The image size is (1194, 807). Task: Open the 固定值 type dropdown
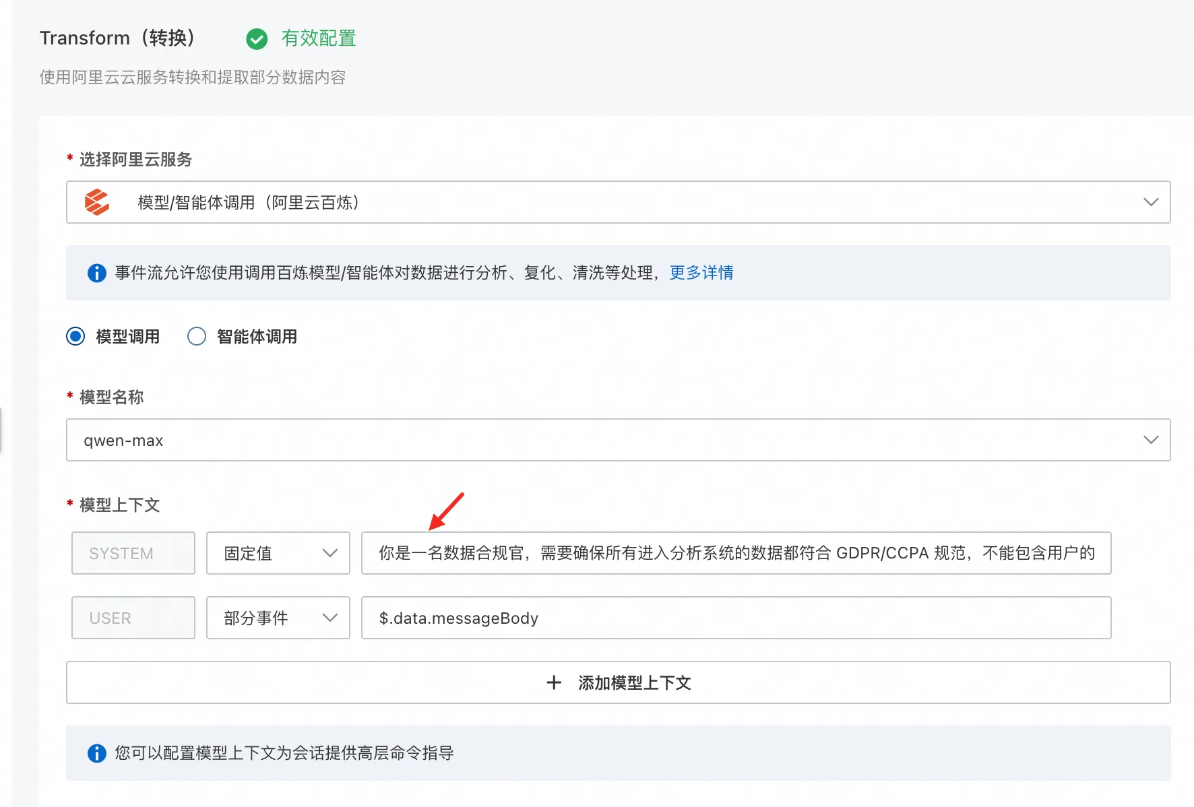click(278, 553)
